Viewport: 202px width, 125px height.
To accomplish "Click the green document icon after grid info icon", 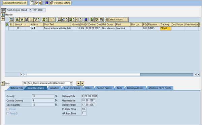I will 92,20.
